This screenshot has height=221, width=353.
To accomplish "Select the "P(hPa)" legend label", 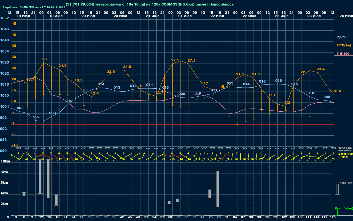I will (342, 37).
